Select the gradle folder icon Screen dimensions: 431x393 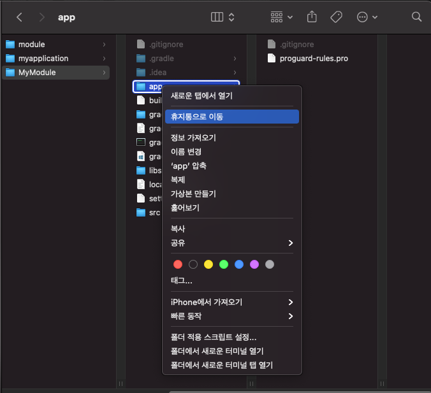point(141,115)
